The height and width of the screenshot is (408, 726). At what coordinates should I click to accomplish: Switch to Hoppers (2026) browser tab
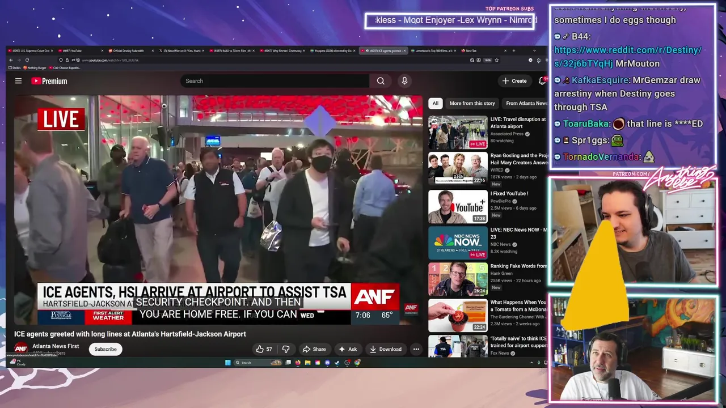pos(333,50)
